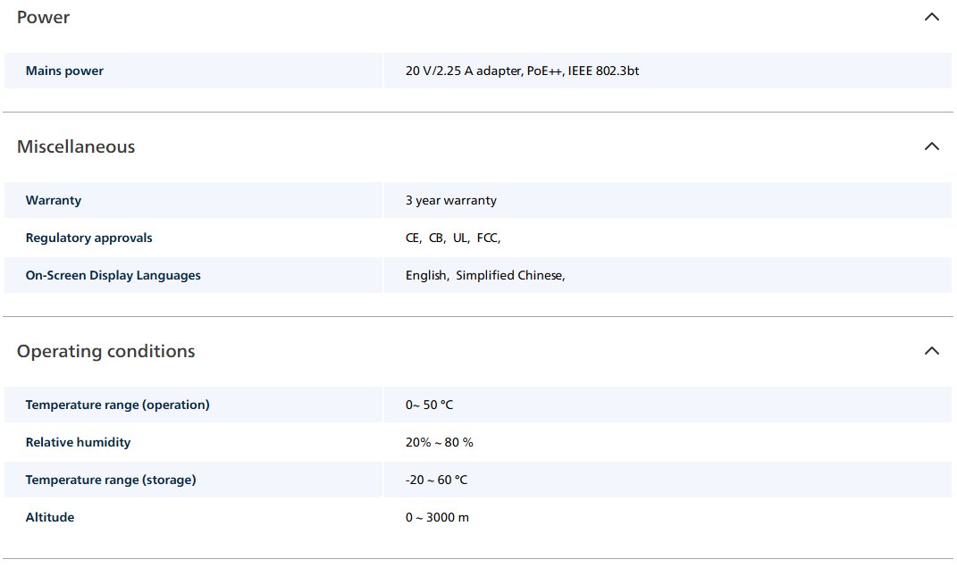Click the 0~ 50 °C value
957x568 pixels.
[429, 405]
